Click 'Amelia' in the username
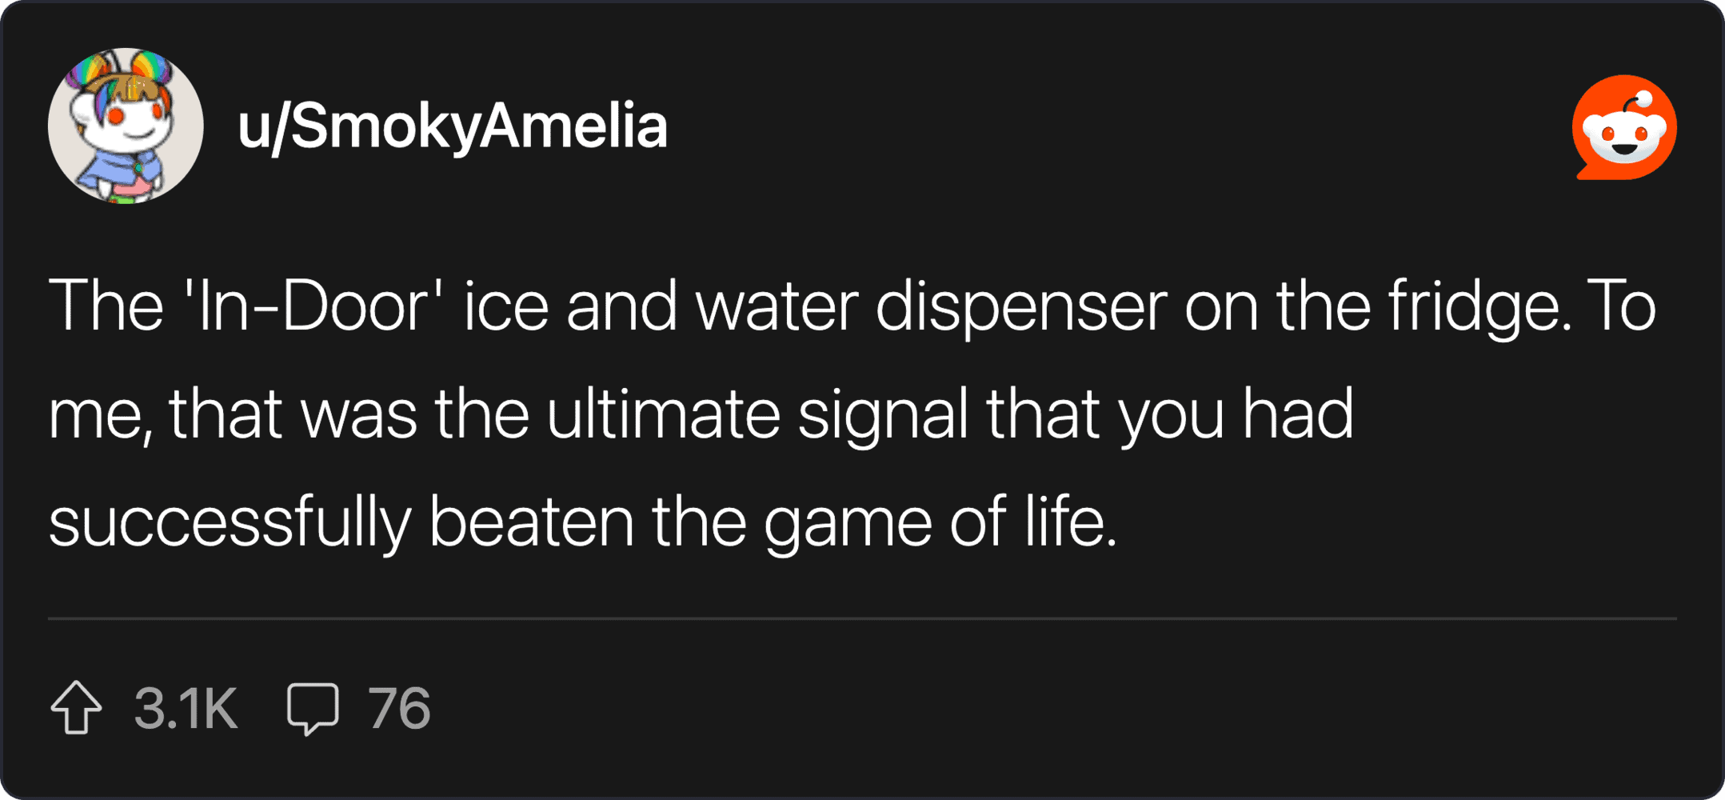The height and width of the screenshot is (800, 1725). 574,125
